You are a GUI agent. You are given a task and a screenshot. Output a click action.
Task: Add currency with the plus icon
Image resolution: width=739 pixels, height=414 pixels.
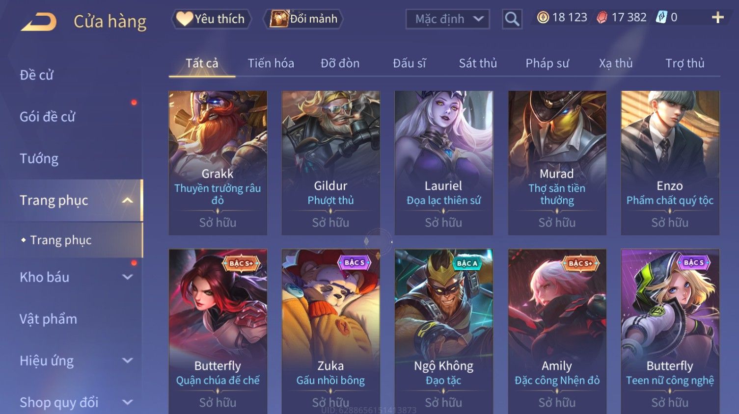click(x=717, y=18)
